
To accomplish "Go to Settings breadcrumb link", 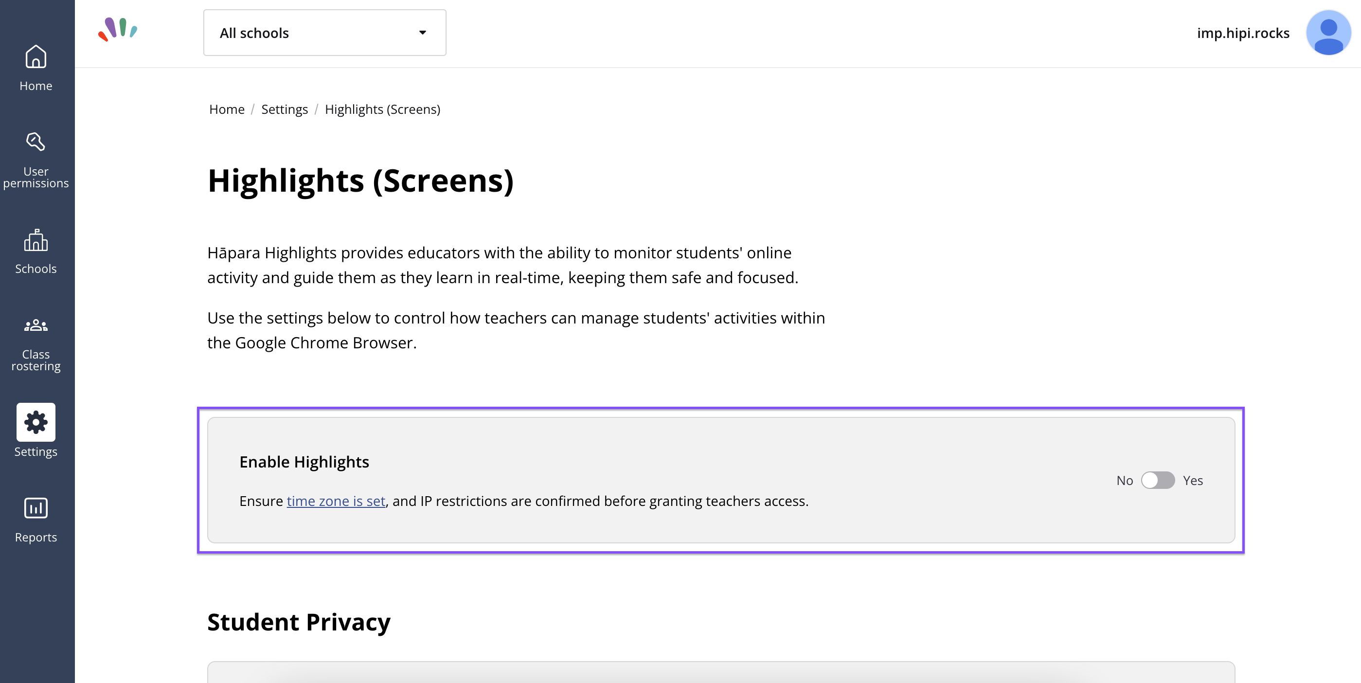I will 284,109.
